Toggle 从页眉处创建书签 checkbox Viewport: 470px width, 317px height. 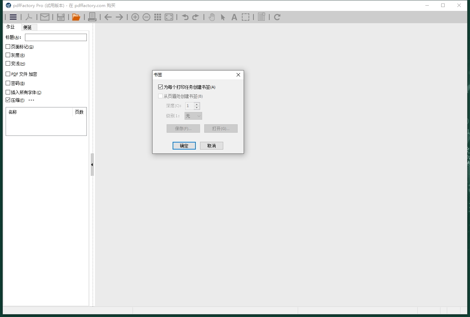(x=161, y=96)
